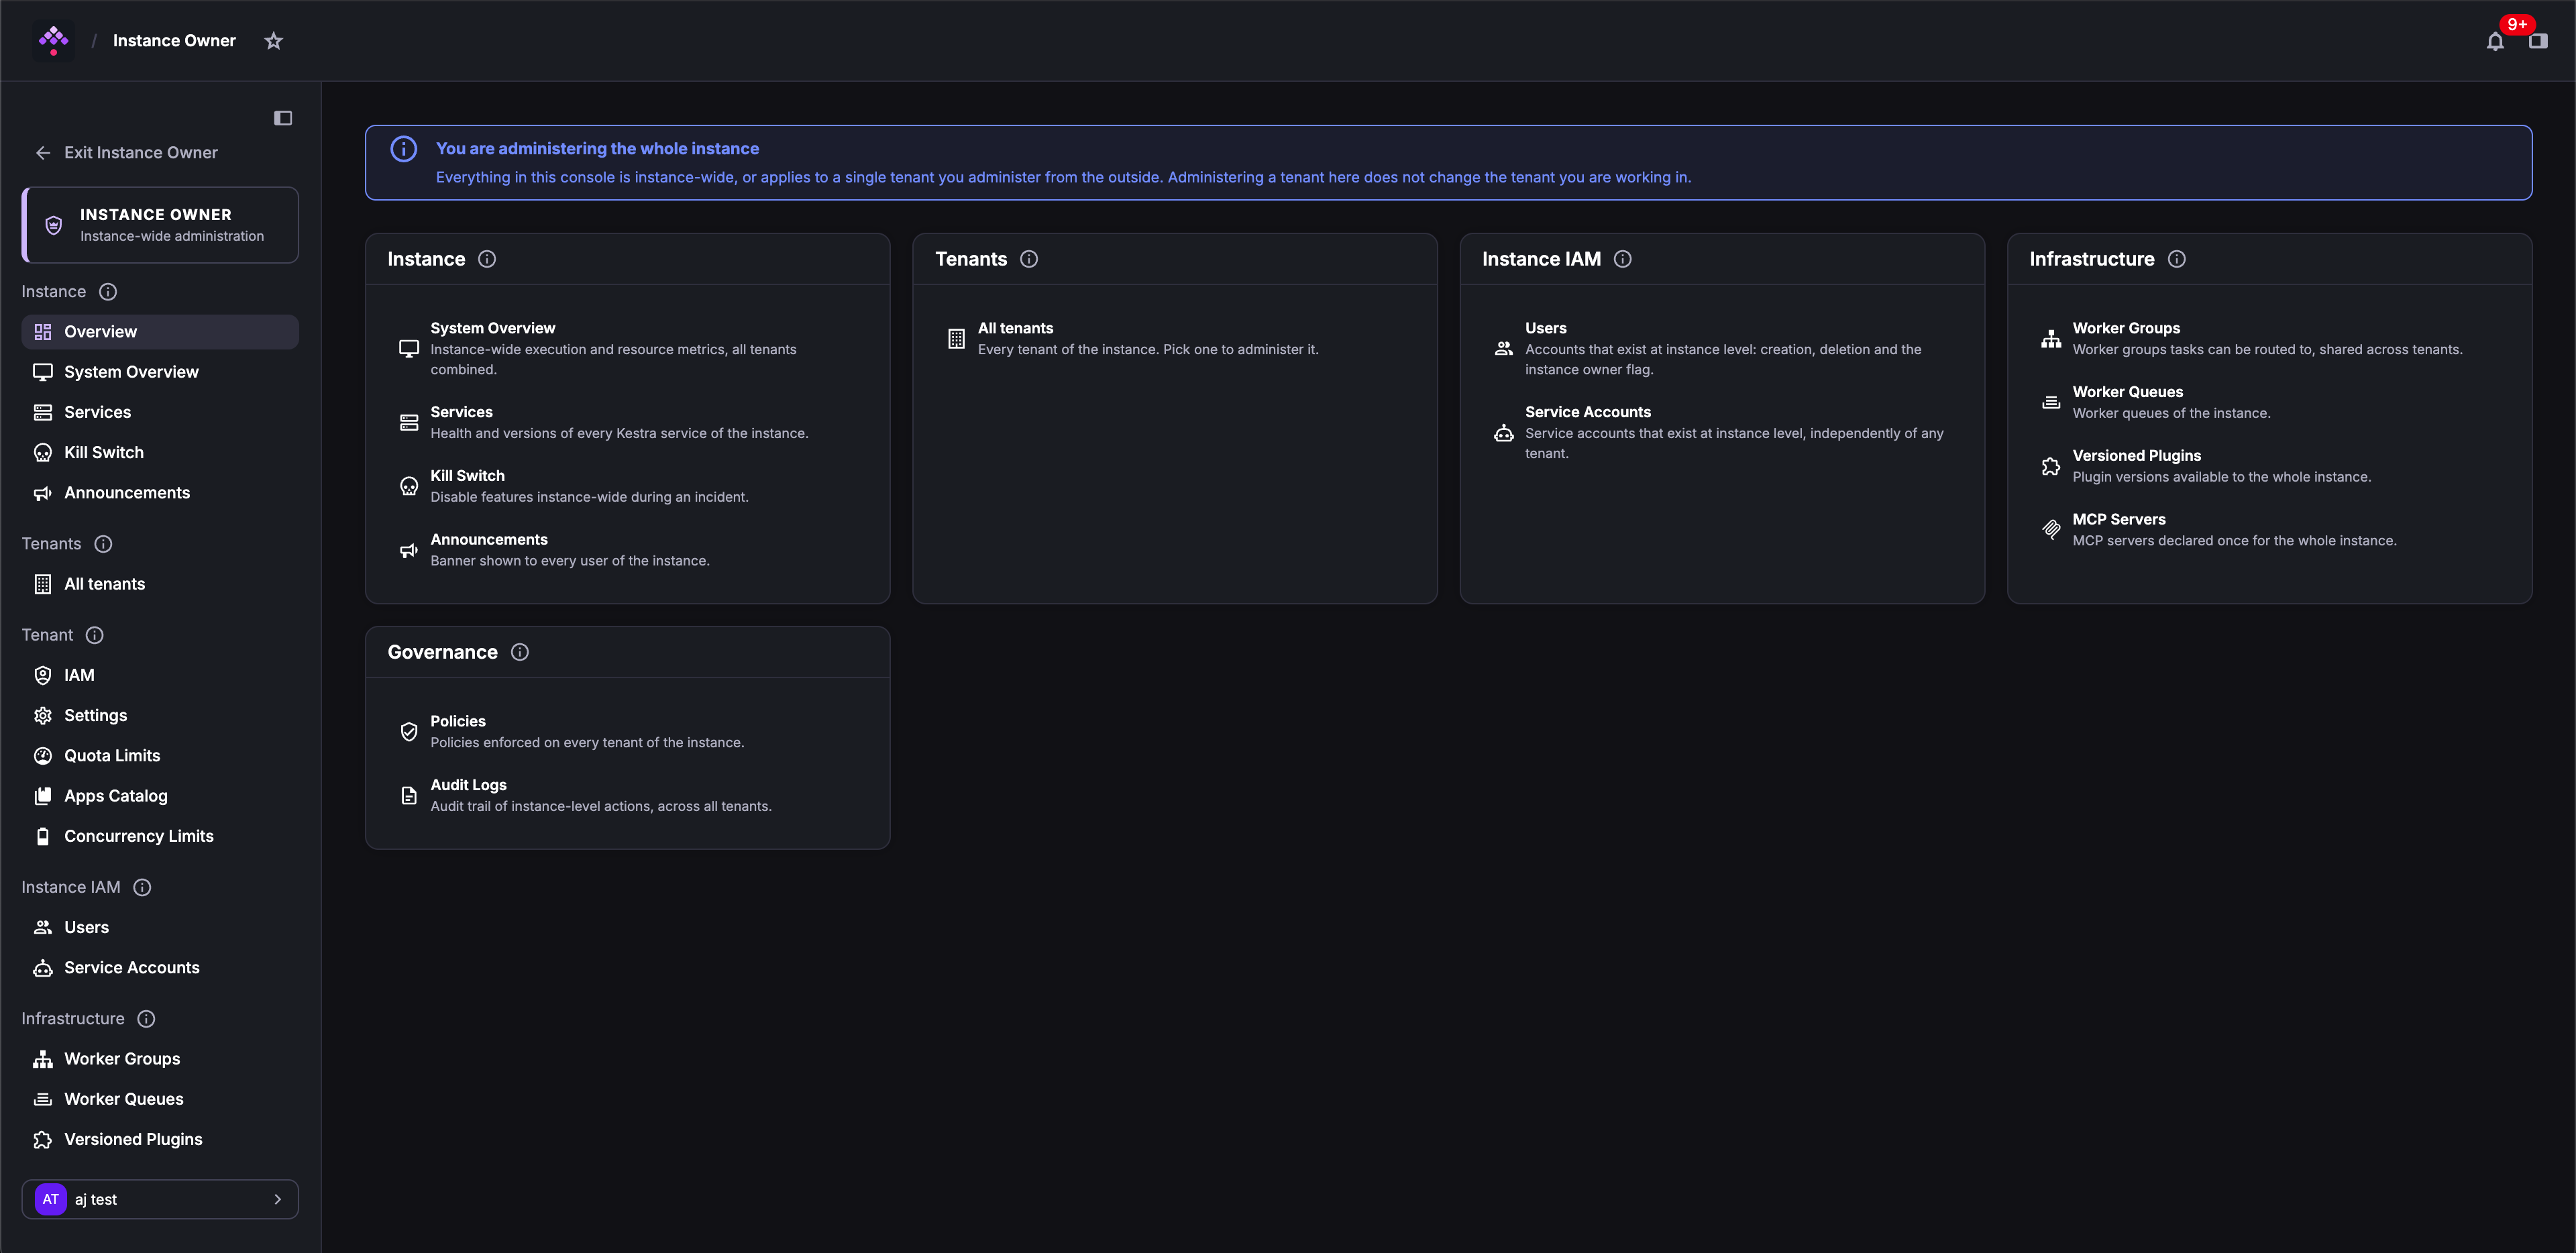Open Services link in Instance card
Screen dimensions: 2576x1253
pos(461,412)
